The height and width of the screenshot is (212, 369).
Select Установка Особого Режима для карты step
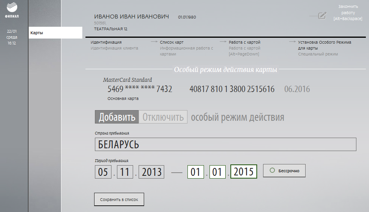click(x=324, y=45)
